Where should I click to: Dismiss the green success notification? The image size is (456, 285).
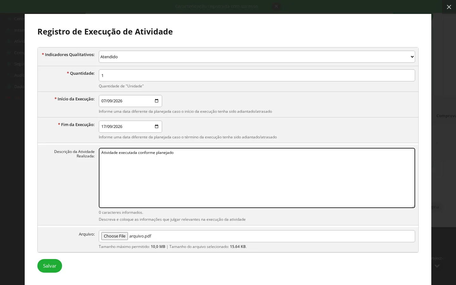[x=276, y=6]
